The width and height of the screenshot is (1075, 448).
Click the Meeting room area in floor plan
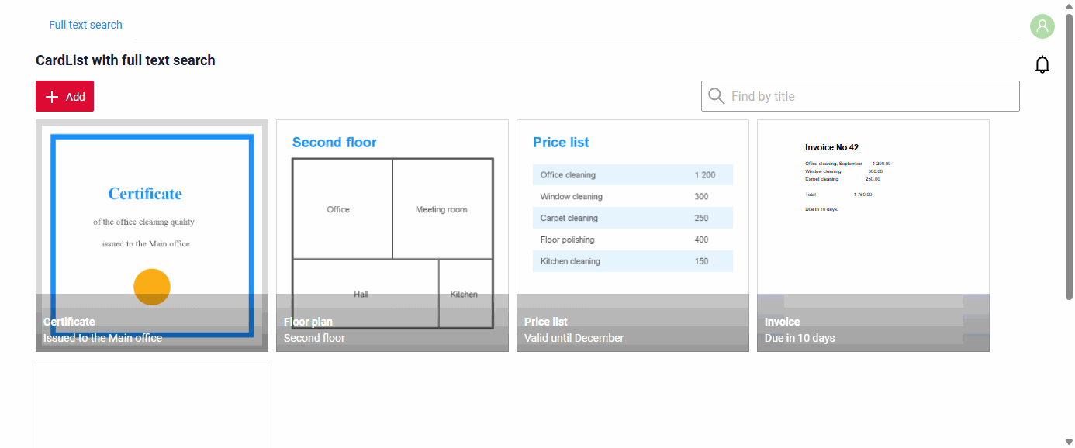(x=442, y=209)
